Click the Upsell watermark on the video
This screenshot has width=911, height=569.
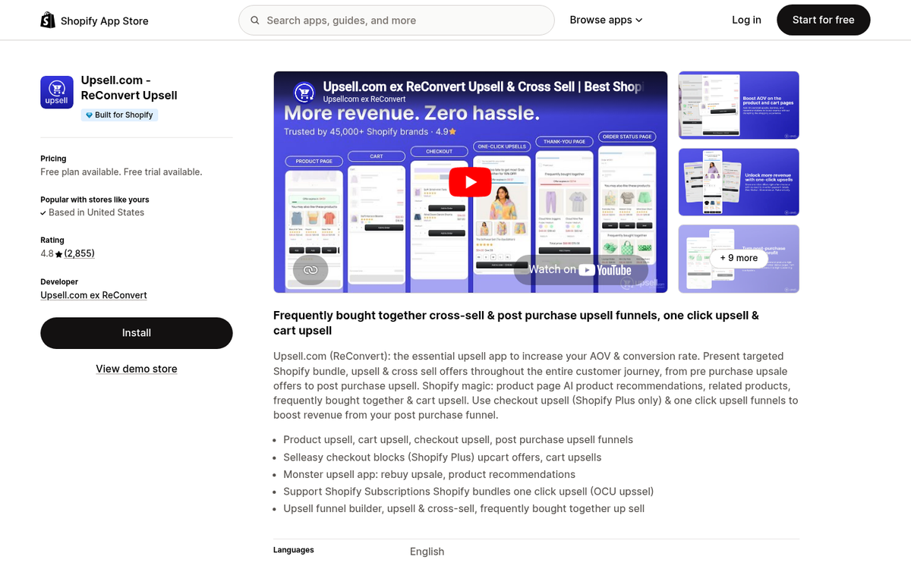pos(640,282)
